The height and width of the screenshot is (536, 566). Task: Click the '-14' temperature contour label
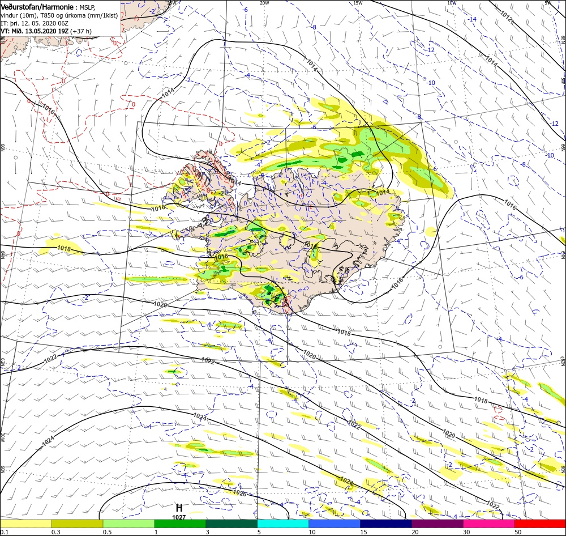pyautogui.click(x=472, y=19)
